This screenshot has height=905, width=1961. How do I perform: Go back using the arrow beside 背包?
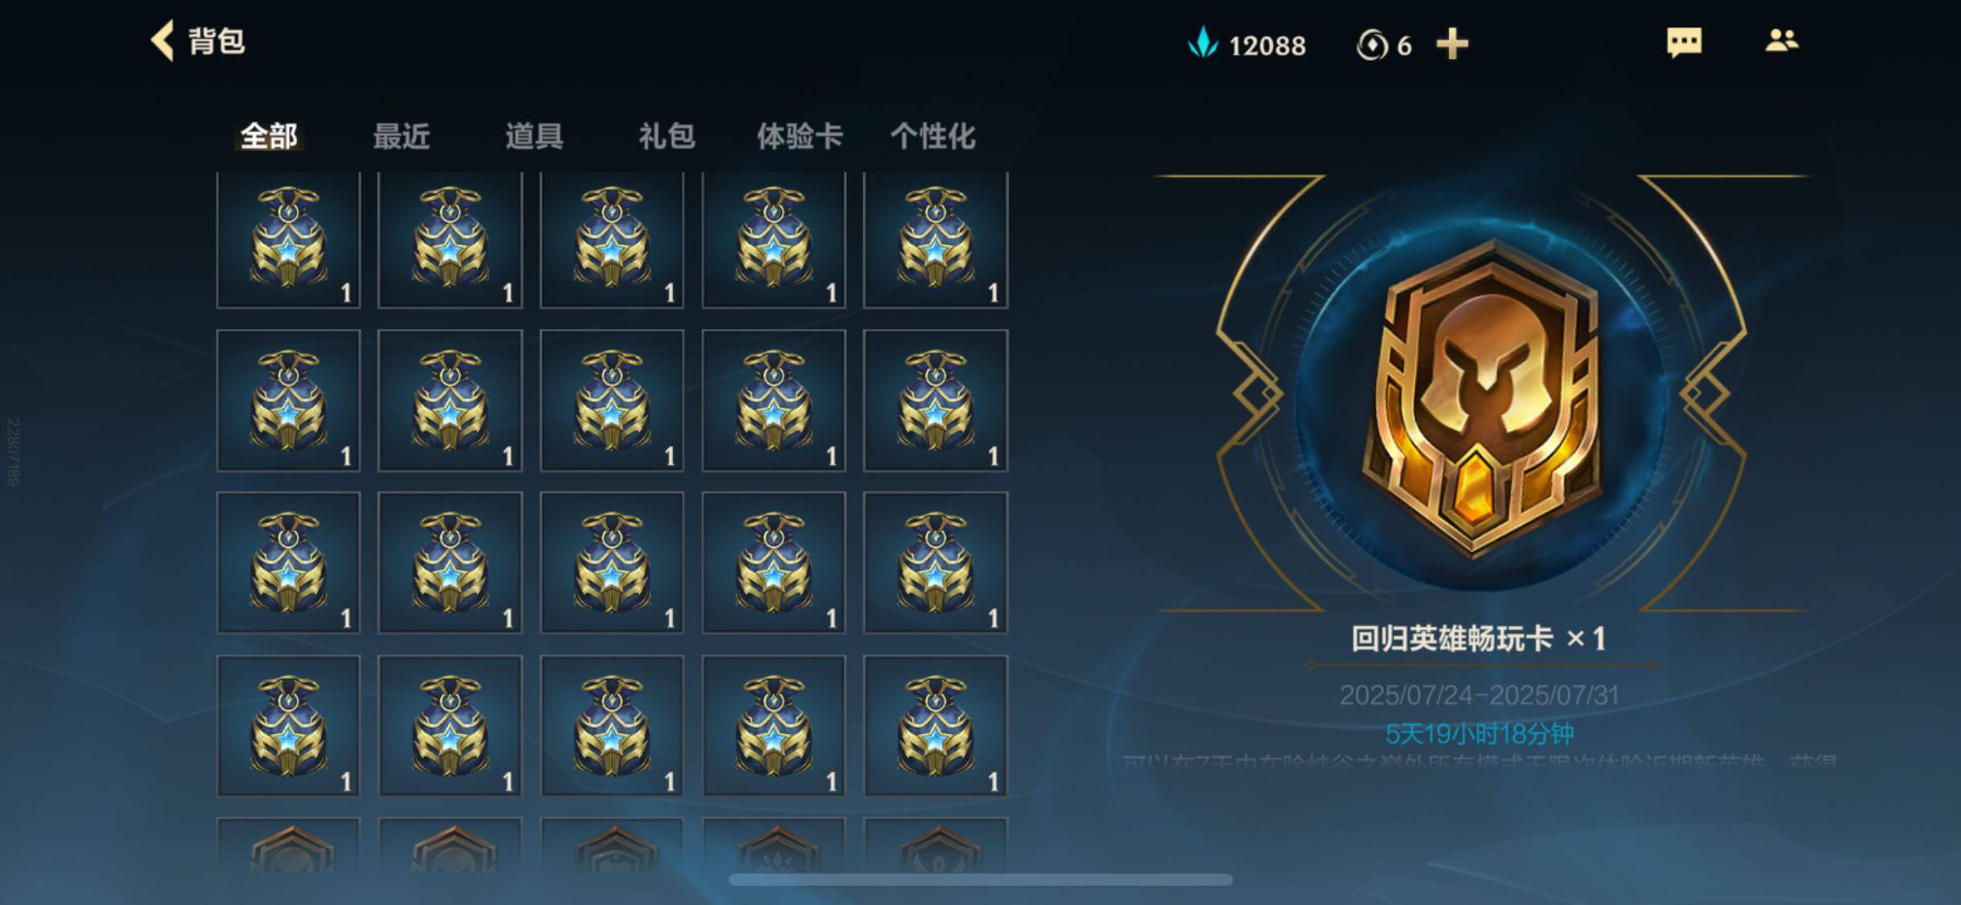(x=163, y=41)
